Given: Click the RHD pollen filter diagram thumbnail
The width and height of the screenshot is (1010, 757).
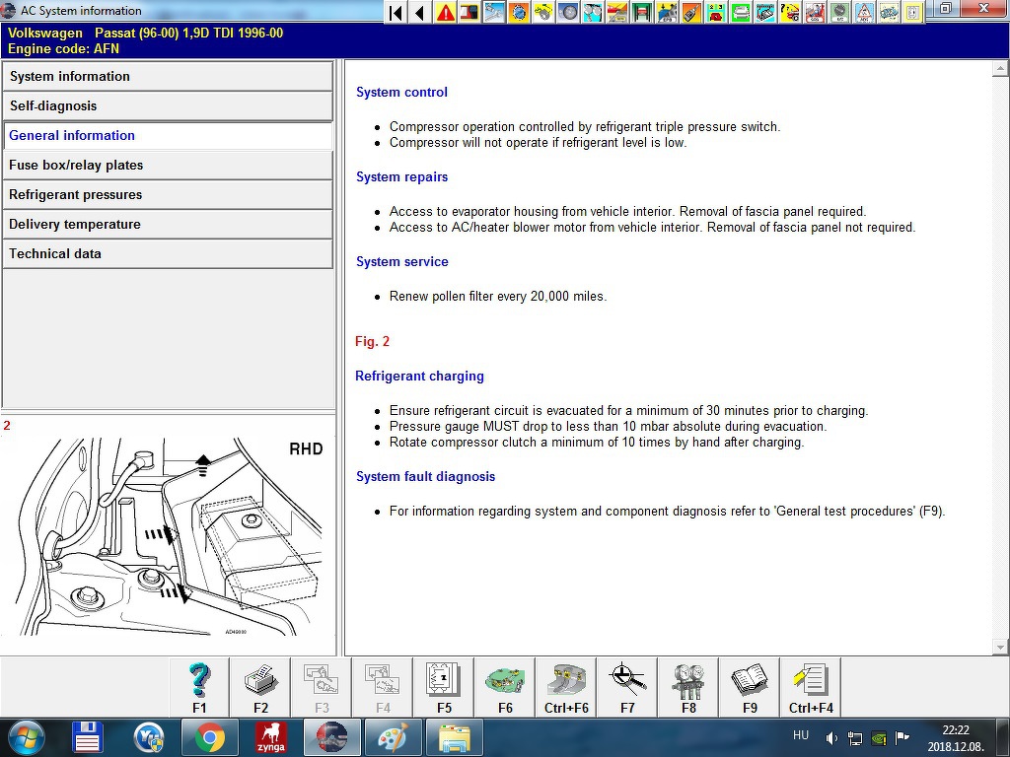Looking at the screenshot, I should [x=168, y=535].
